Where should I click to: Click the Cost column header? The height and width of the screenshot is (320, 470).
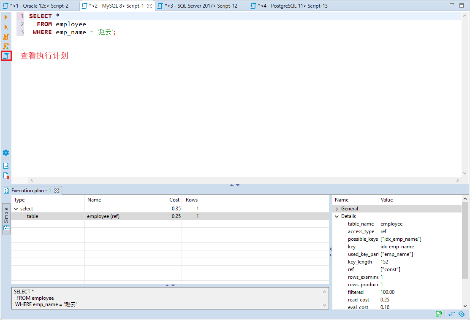coord(153,200)
